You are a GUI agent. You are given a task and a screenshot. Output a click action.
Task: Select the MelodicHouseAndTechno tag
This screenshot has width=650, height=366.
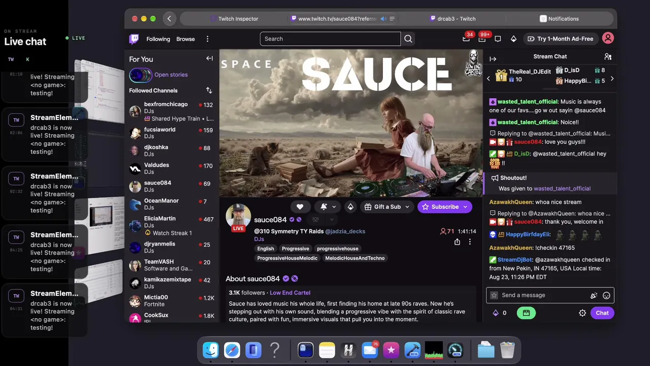coord(355,258)
